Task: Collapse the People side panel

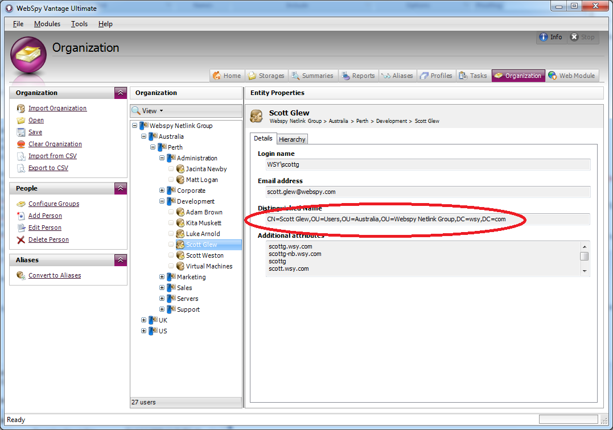Action: [121, 188]
